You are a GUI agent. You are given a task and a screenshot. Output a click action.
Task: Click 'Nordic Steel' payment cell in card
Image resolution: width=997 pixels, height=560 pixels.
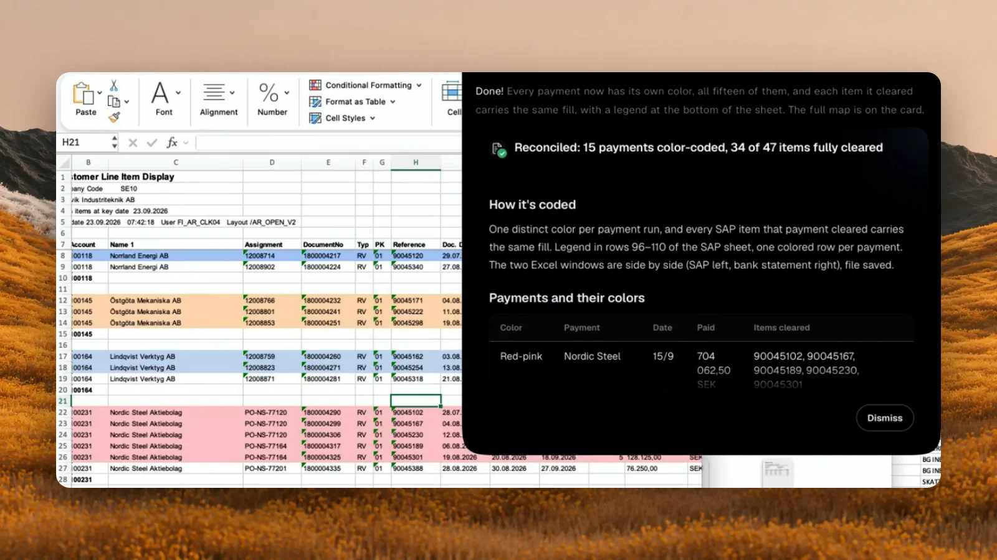pos(592,357)
